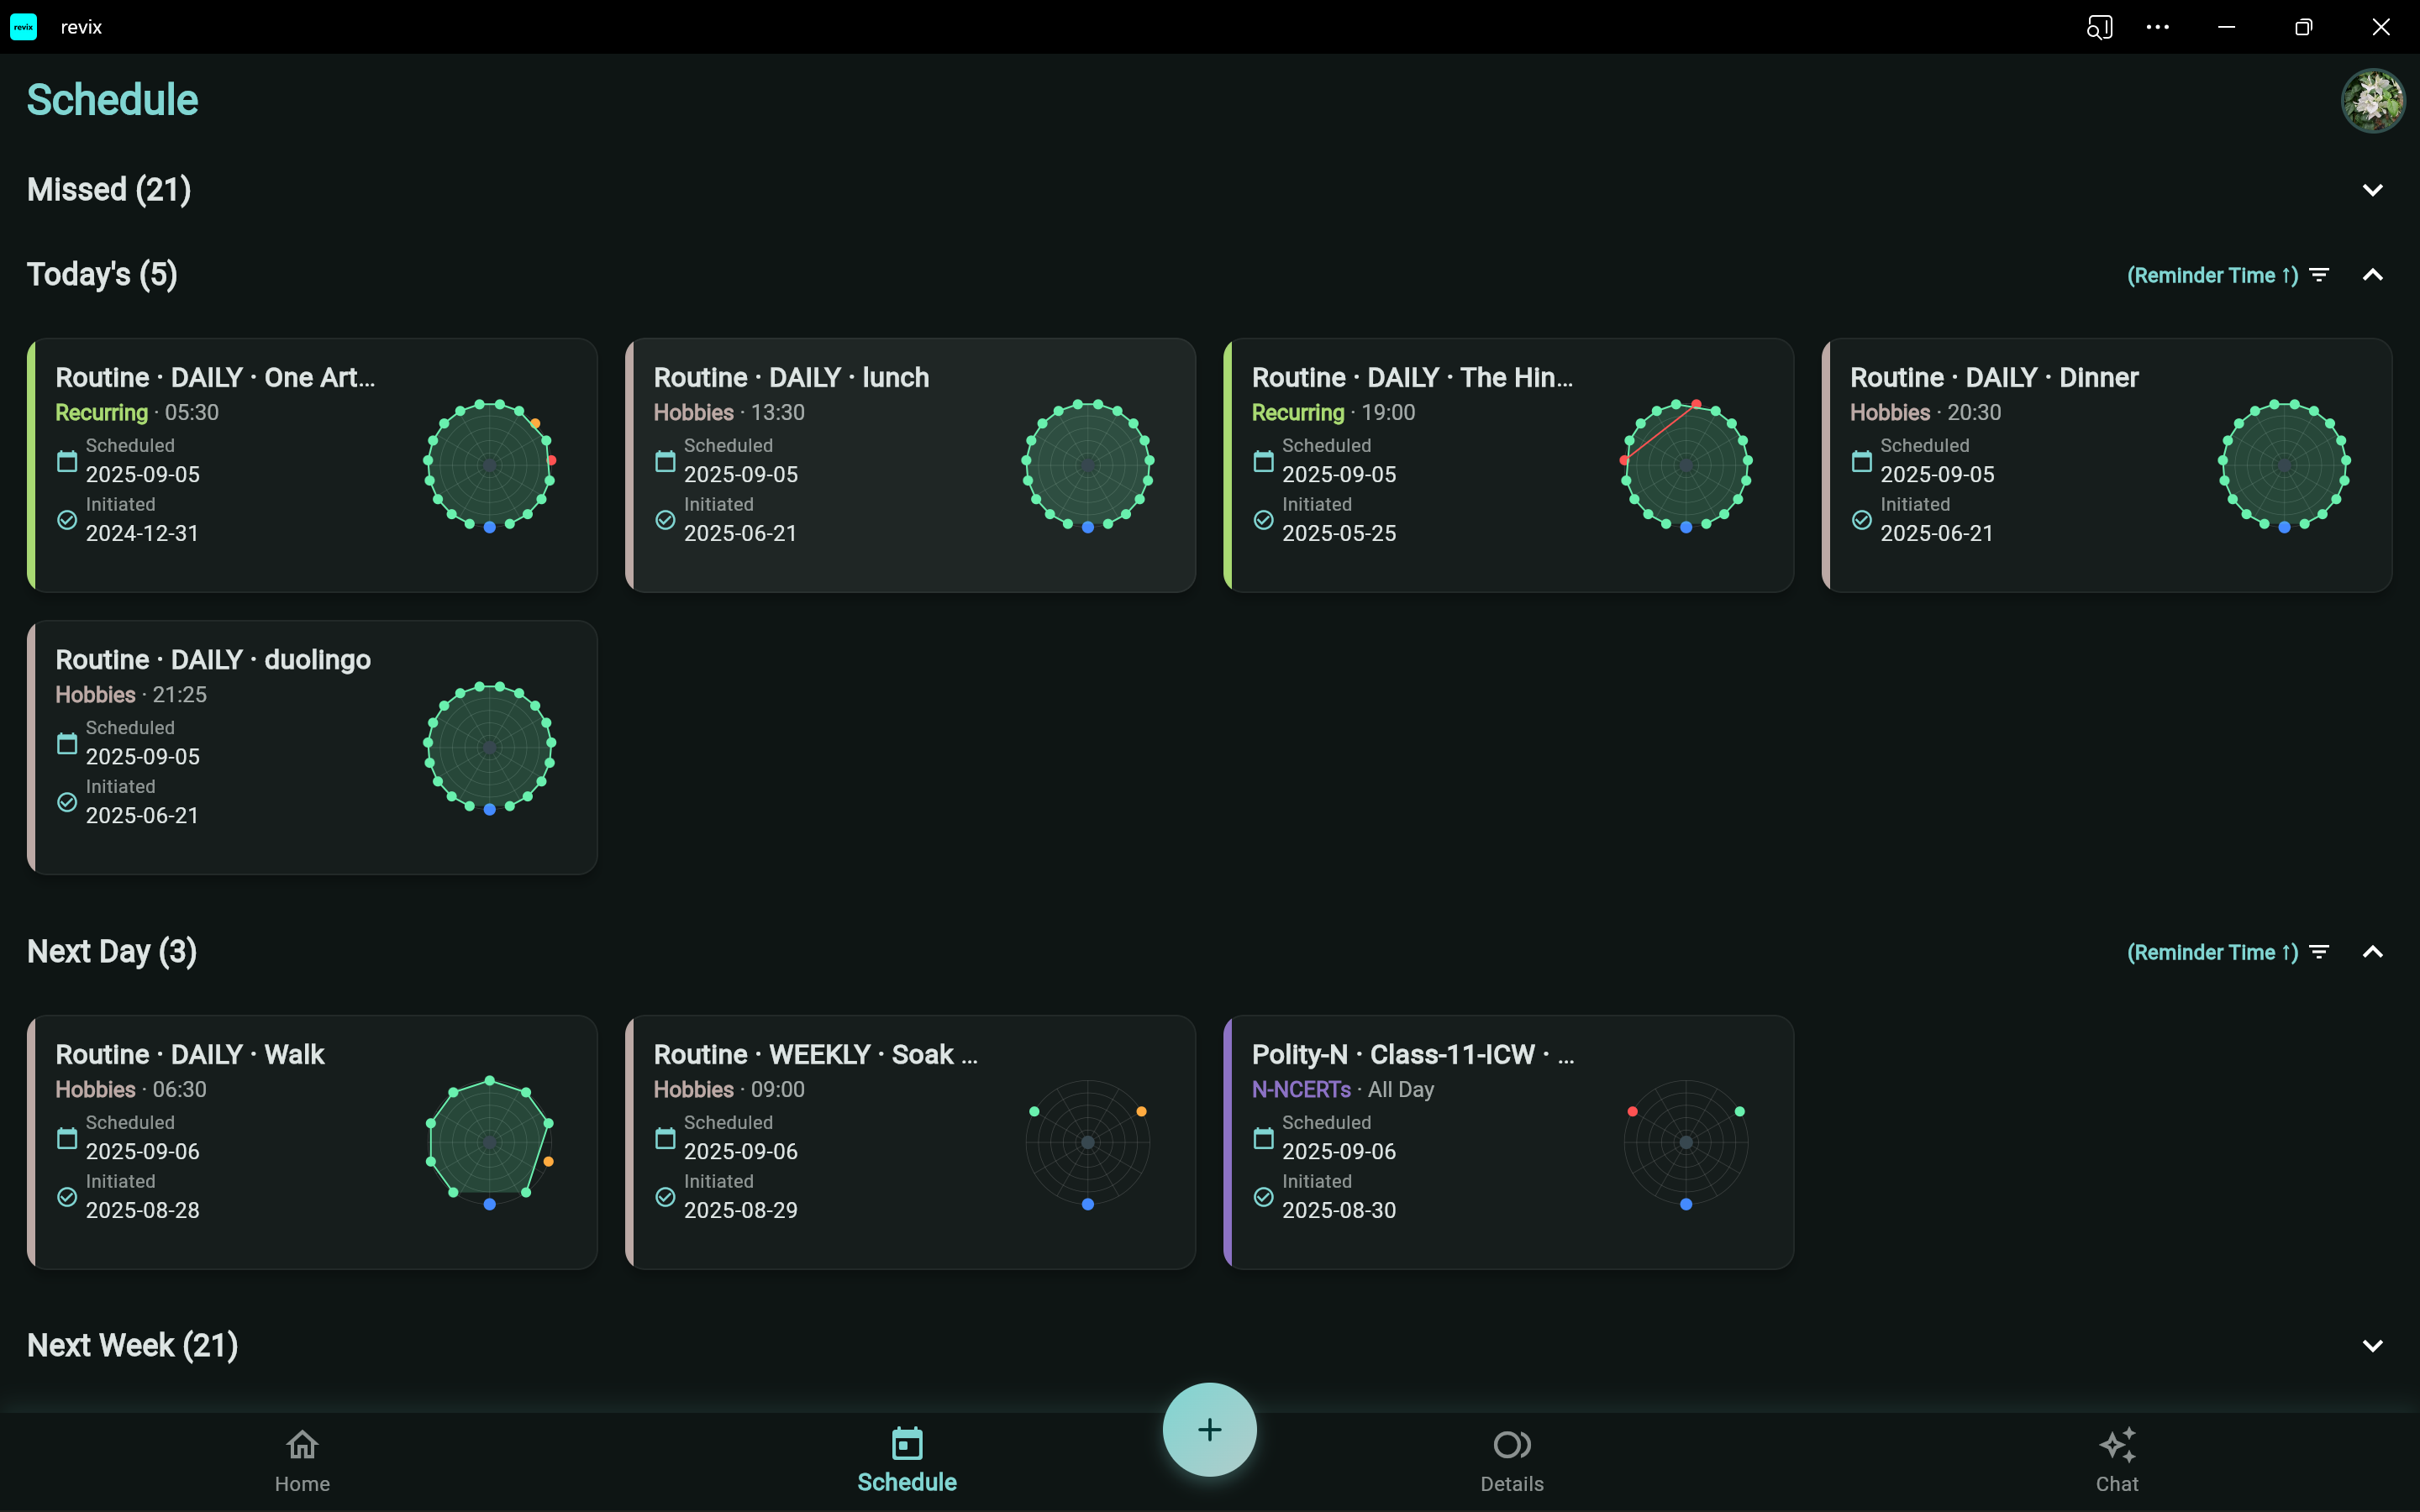This screenshot has height=1512, width=2420.
Task: Click the calendar icon on lunch card
Action: (x=665, y=461)
